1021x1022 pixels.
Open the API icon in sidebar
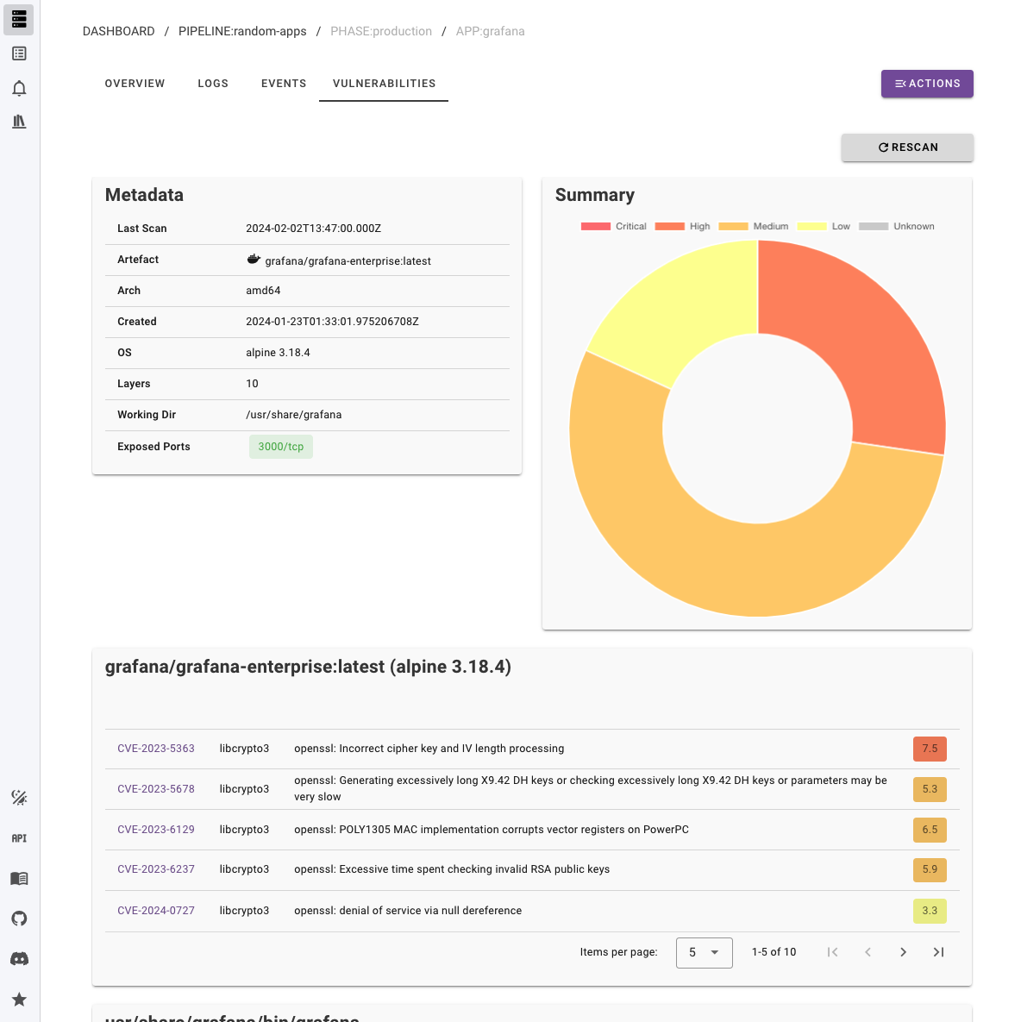tap(19, 838)
